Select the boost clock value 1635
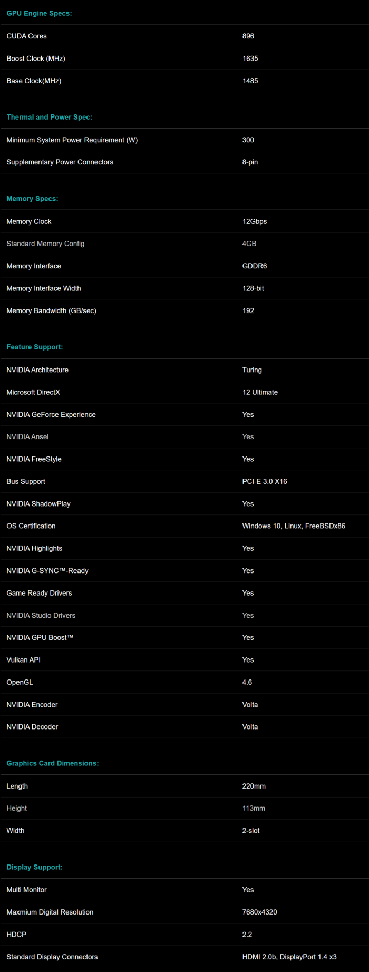Screen dimensions: 369x972 point(250,59)
